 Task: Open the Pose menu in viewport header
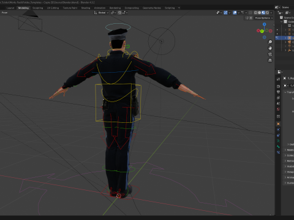4,13
